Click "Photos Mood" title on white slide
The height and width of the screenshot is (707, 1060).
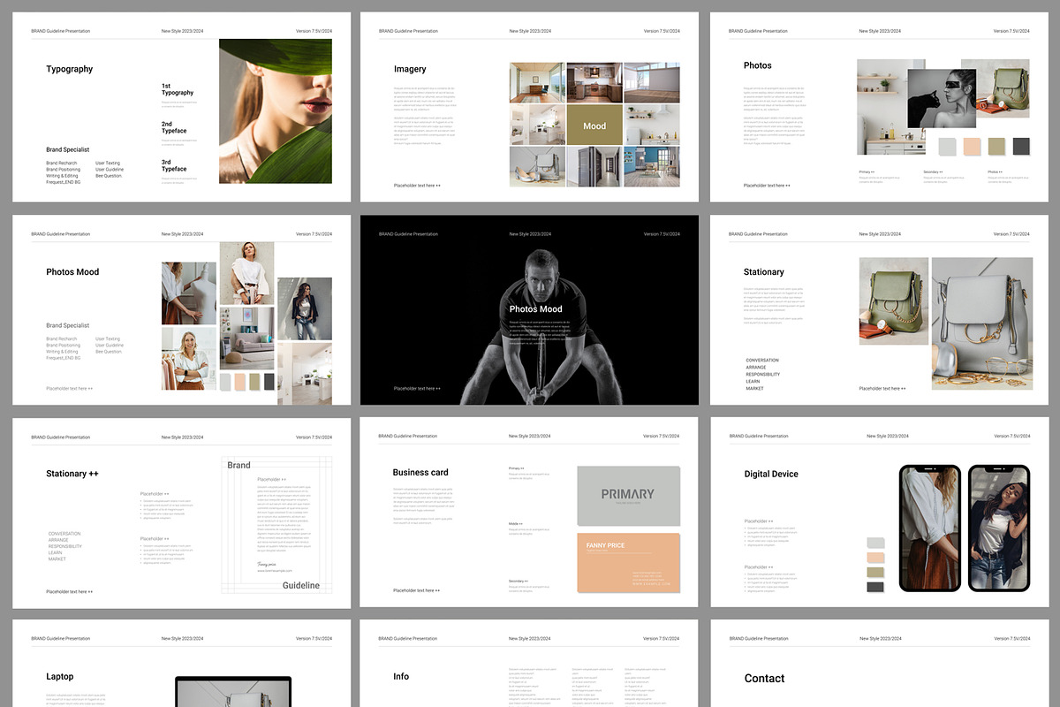[x=72, y=272]
